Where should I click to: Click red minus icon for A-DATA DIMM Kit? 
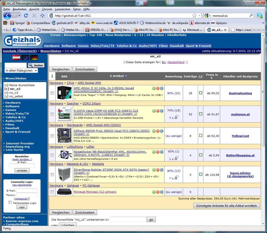pyautogui.click(x=158, y=111)
